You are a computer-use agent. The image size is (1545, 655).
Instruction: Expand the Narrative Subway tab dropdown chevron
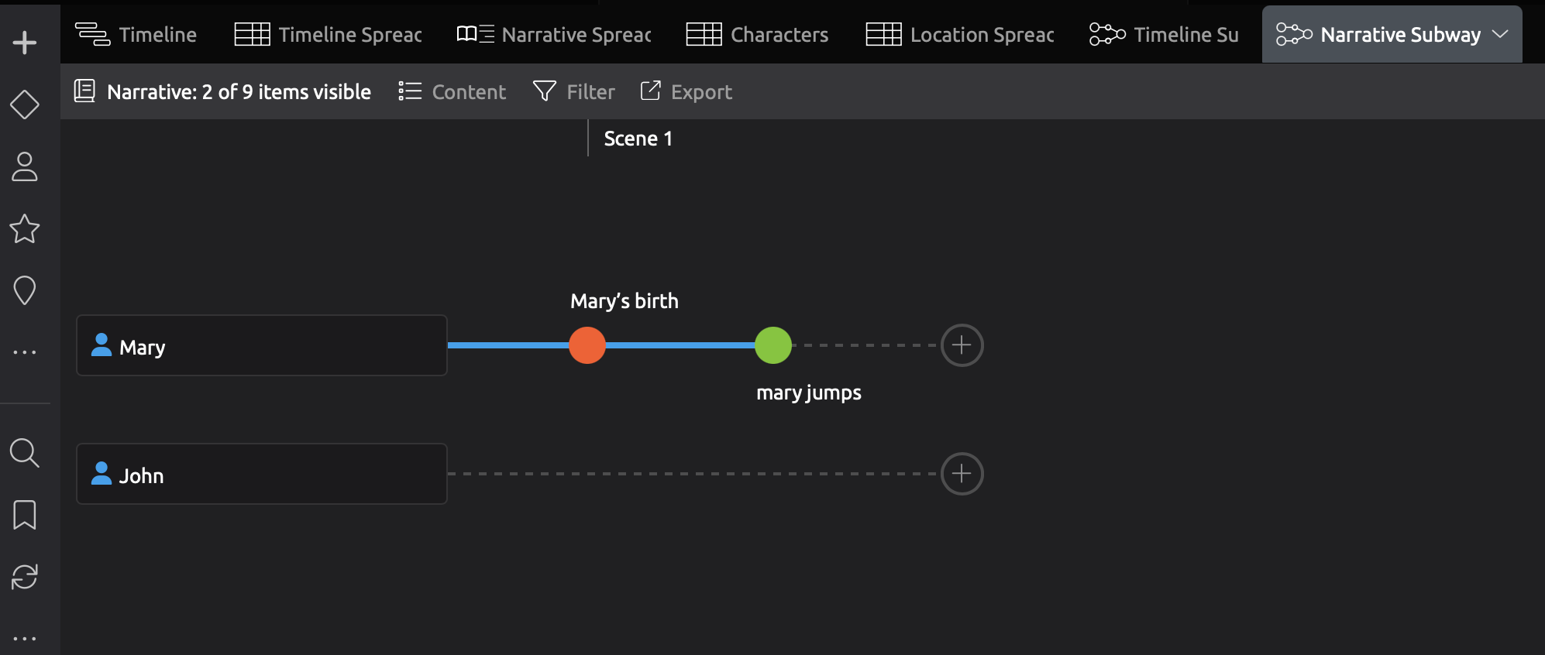click(1500, 34)
